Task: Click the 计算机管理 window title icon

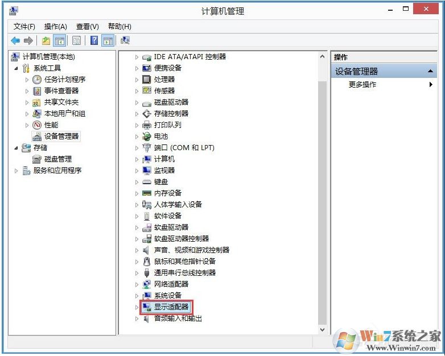Action: tap(13, 11)
